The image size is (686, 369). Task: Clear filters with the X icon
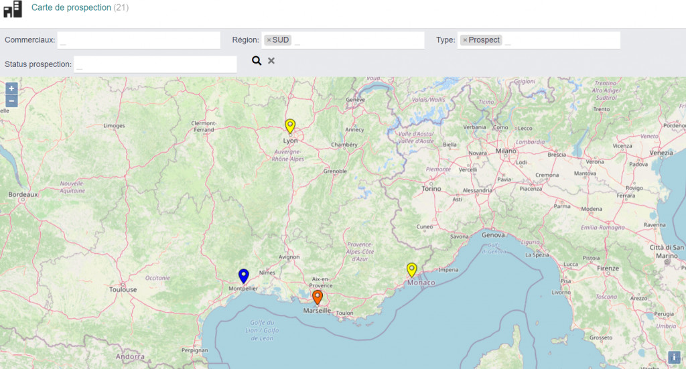[x=271, y=61]
